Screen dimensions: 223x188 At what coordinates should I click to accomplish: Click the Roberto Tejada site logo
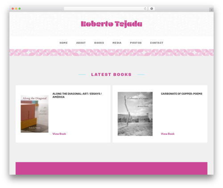coord(111,24)
